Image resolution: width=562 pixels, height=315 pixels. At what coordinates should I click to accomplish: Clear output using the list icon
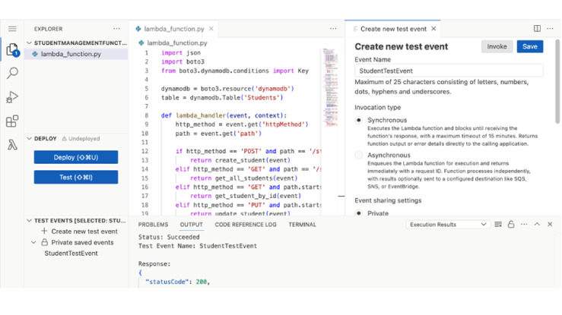pyautogui.click(x=498, y=225)
